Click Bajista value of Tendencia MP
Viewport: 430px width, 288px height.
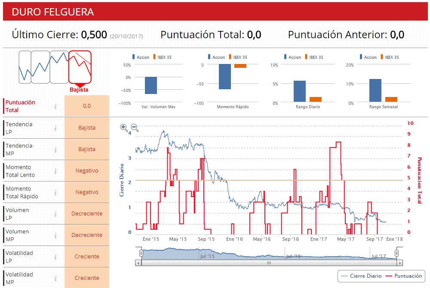point(87,149)
